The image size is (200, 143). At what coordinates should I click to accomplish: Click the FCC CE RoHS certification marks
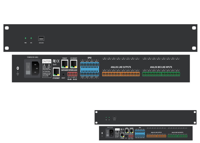[x=56, y=61]
